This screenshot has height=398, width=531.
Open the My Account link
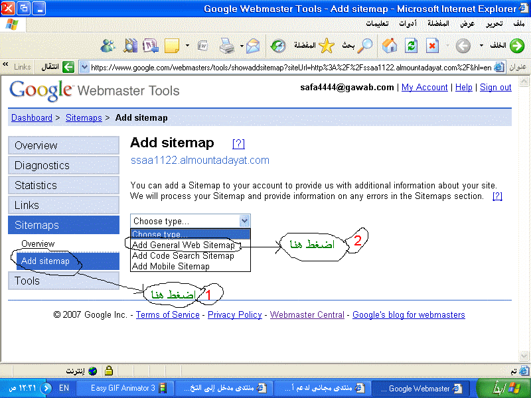point(424,88)
